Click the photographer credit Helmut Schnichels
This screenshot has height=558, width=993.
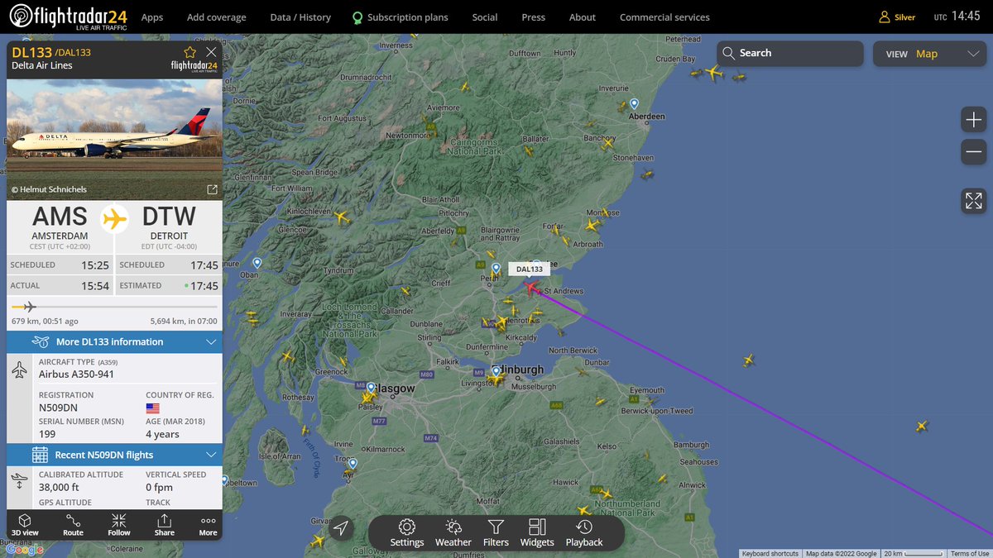pos(49,189)
